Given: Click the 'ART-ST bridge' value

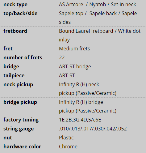Looking at the screenshot, I should click(x=75, y=66).
